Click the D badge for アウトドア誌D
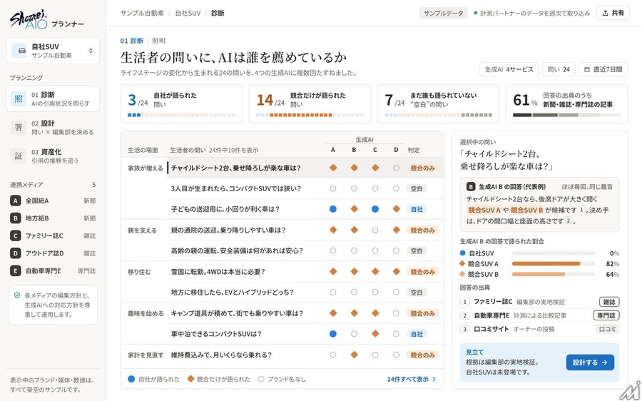 coord(15,253)
